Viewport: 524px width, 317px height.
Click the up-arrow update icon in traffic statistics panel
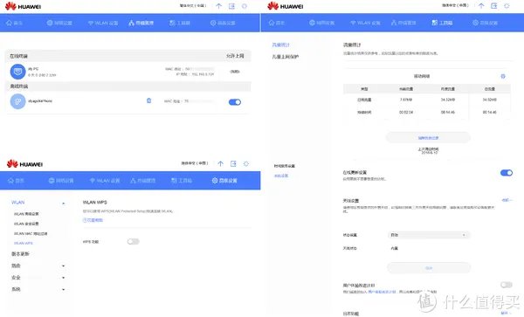481,6
